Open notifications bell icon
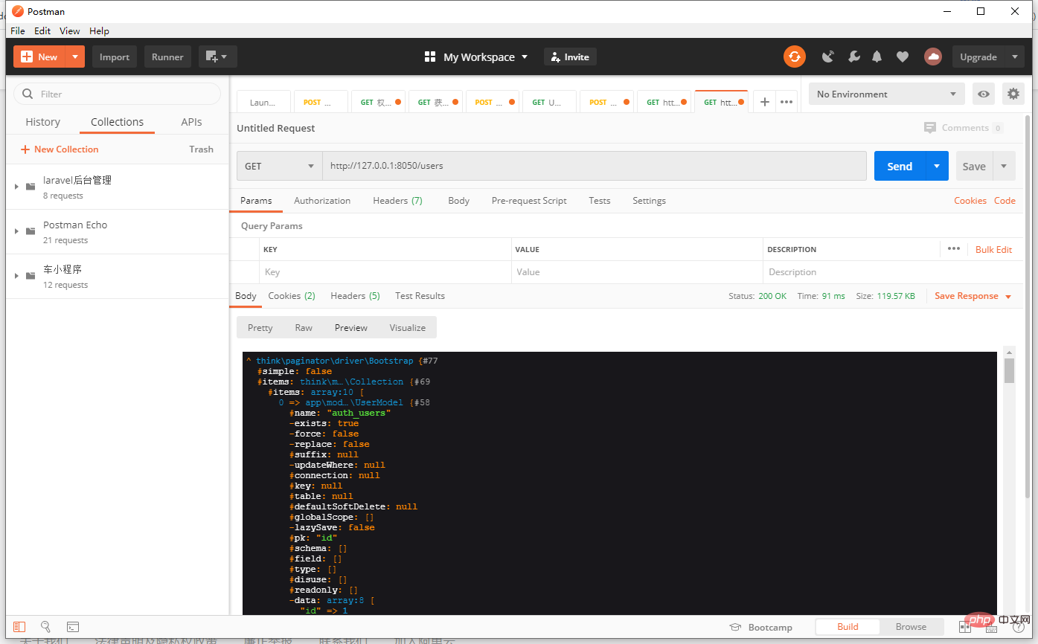The width and height of the screenshot is (1038, 644). pos(877,57)
